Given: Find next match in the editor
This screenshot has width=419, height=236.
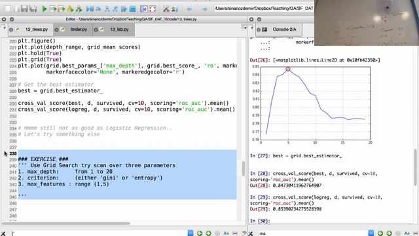Looking at the screenshot, I should (208, 233).
